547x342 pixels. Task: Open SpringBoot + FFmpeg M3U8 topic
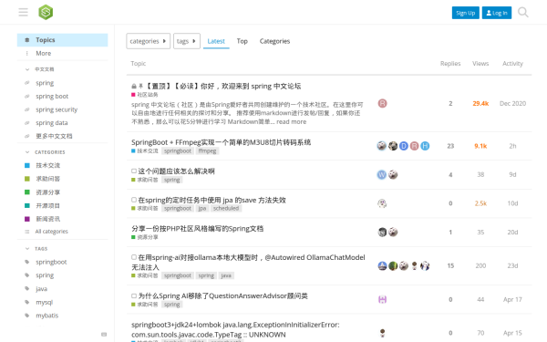coord(221,142)
